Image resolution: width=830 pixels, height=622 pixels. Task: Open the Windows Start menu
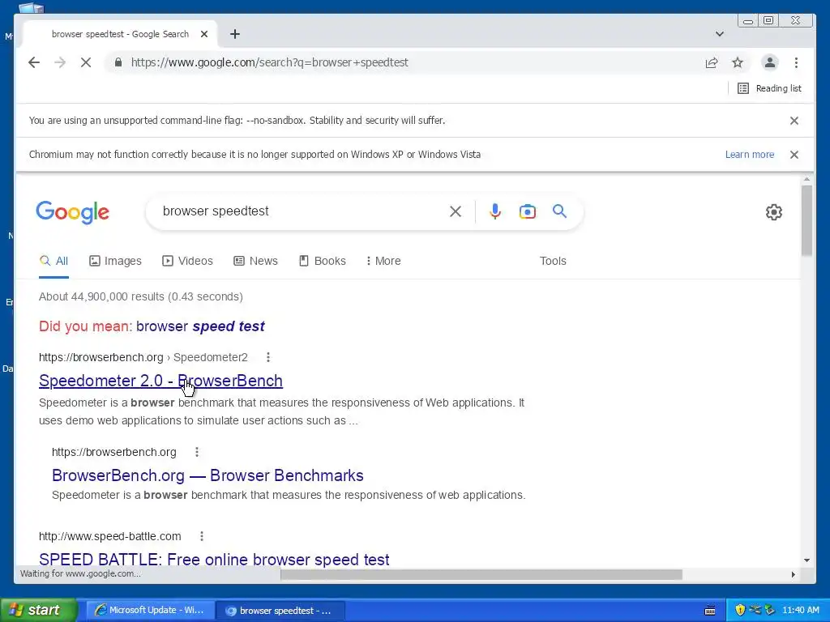(38, 610)
